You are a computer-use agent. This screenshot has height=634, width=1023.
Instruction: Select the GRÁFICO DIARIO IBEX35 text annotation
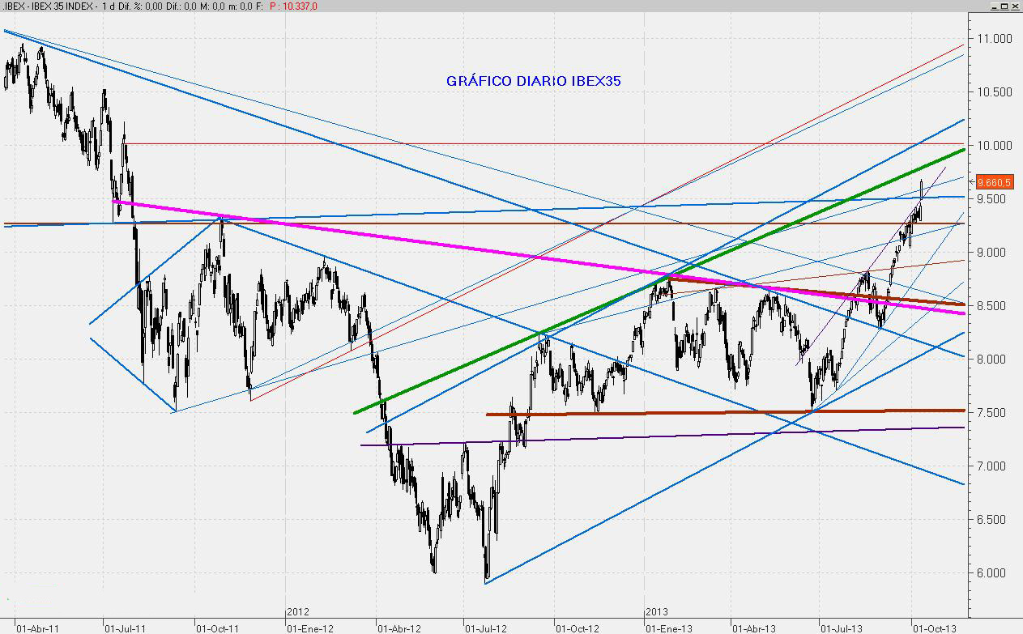[x=533, y=81]
